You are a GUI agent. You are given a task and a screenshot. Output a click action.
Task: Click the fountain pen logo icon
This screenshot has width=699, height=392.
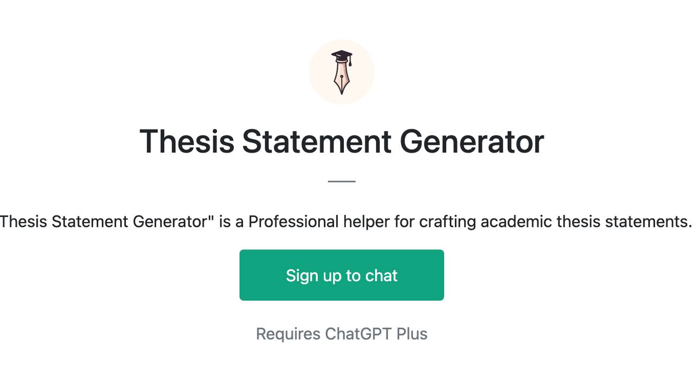point(342,72)
